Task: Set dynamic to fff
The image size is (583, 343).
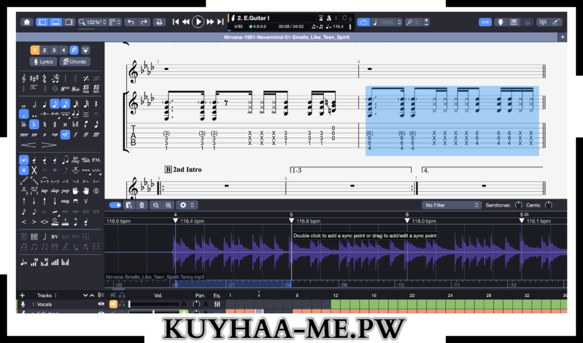Action: (x=96, y=134)
